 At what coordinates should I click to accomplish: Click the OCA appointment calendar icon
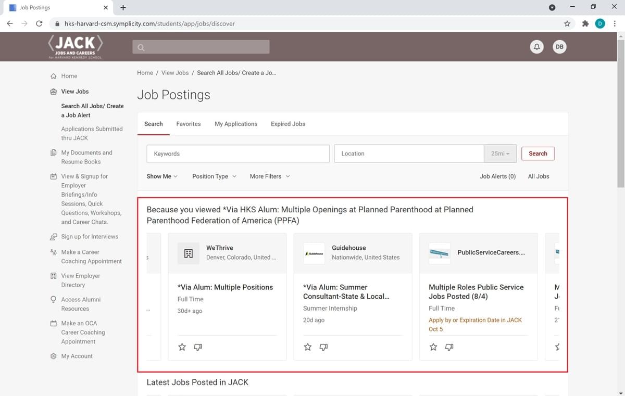(x=53, y=323)
